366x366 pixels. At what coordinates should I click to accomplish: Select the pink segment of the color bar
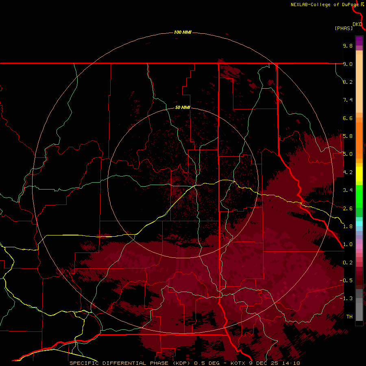(x=359, y=246)
